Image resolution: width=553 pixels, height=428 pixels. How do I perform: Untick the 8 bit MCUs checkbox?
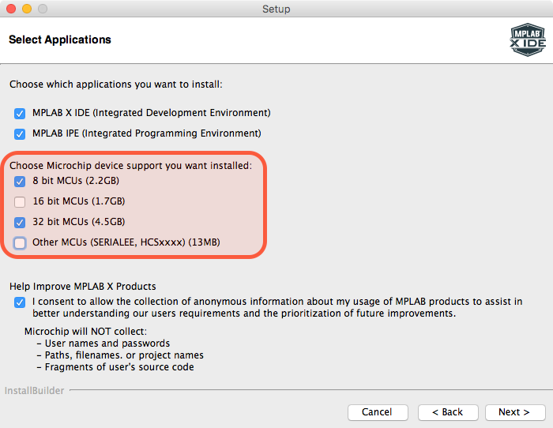[x=20, y=181]
